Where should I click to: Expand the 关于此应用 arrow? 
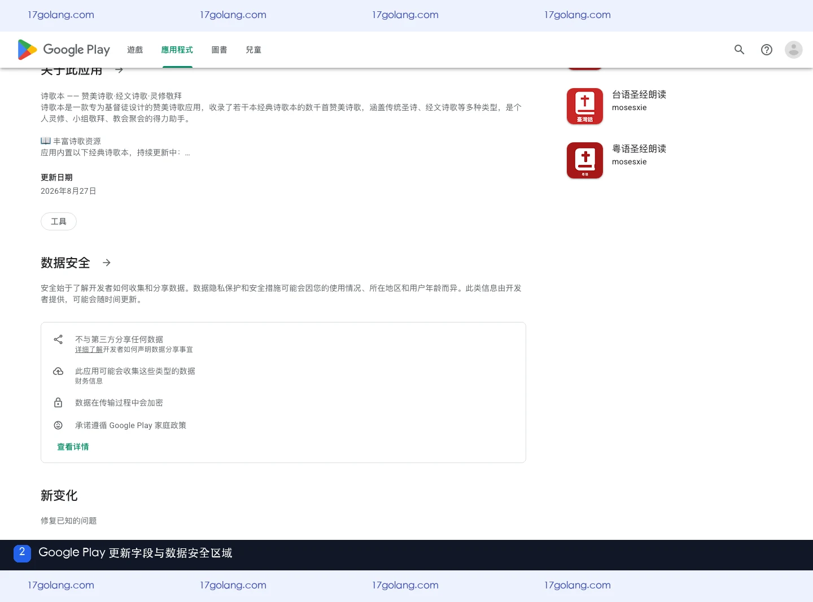coord(119,70)
